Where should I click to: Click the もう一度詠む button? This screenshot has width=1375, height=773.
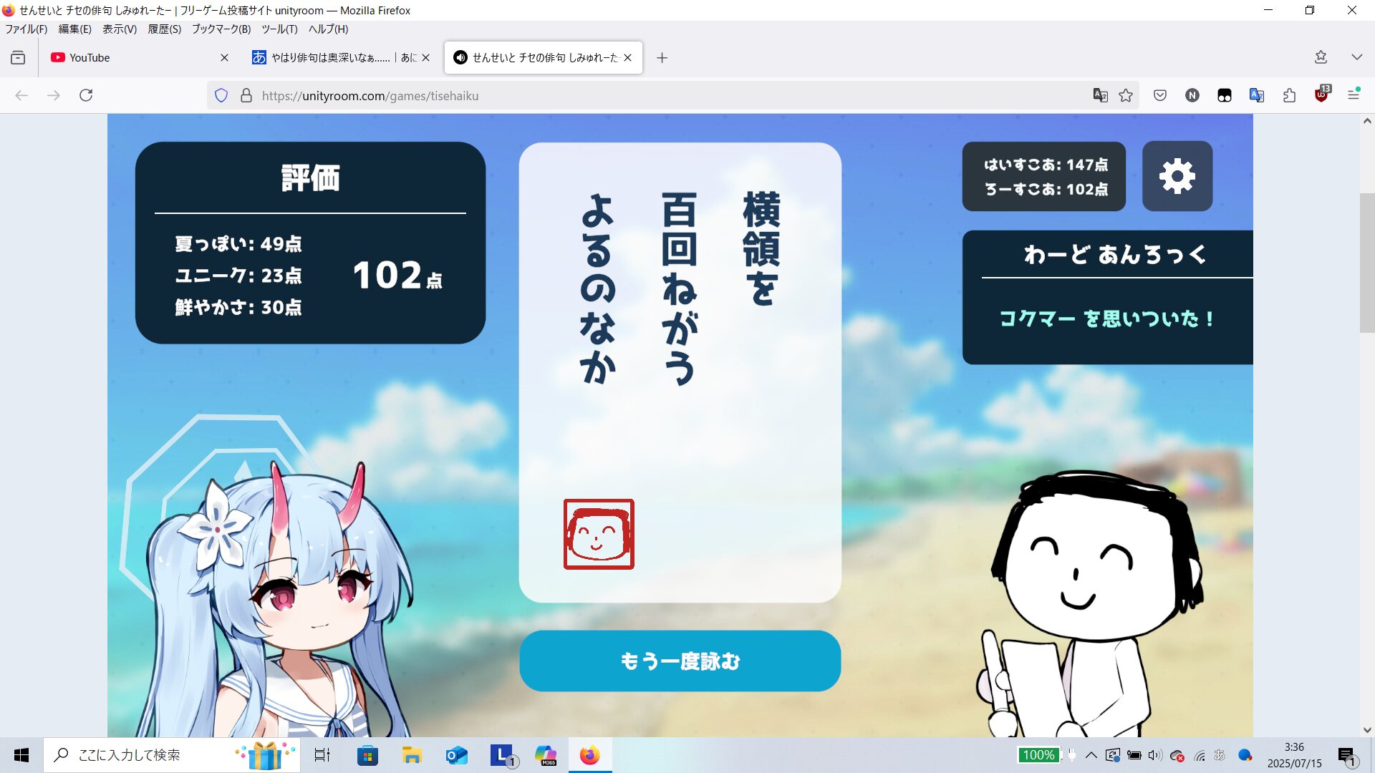(680, 661)
